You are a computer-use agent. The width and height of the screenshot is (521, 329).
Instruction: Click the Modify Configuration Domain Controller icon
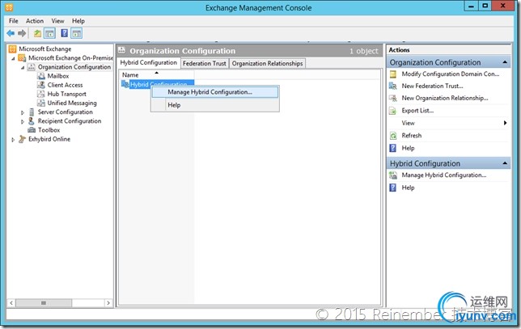[393, 74]
